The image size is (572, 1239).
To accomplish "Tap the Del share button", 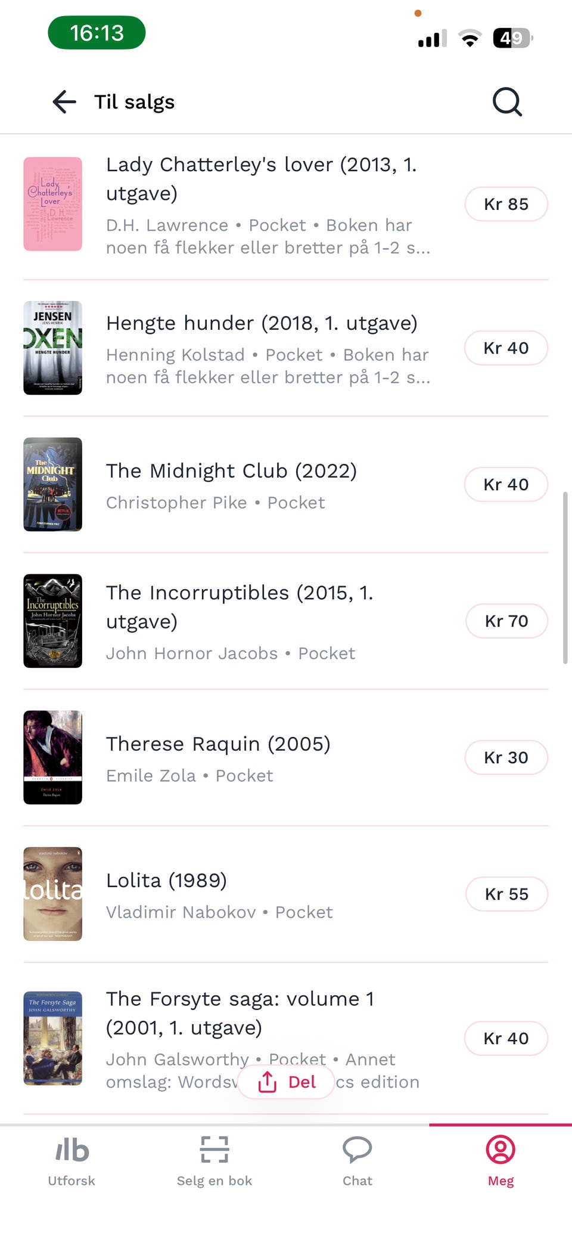I will [287, 1082].
